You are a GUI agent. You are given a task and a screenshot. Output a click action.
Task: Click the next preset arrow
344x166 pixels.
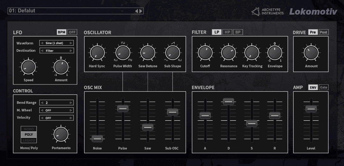(x=141, y=11)
